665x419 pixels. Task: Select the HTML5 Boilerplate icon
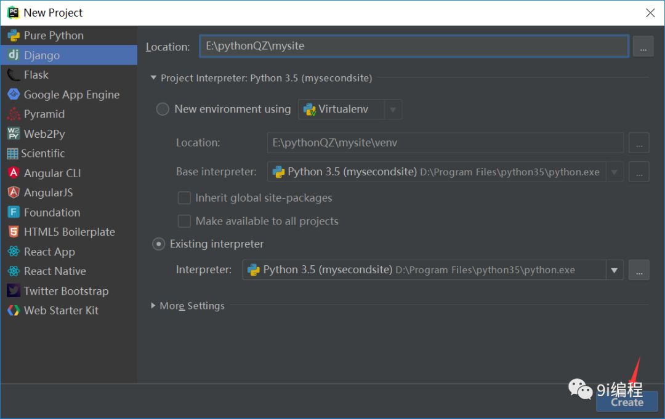tap(14, 232)
